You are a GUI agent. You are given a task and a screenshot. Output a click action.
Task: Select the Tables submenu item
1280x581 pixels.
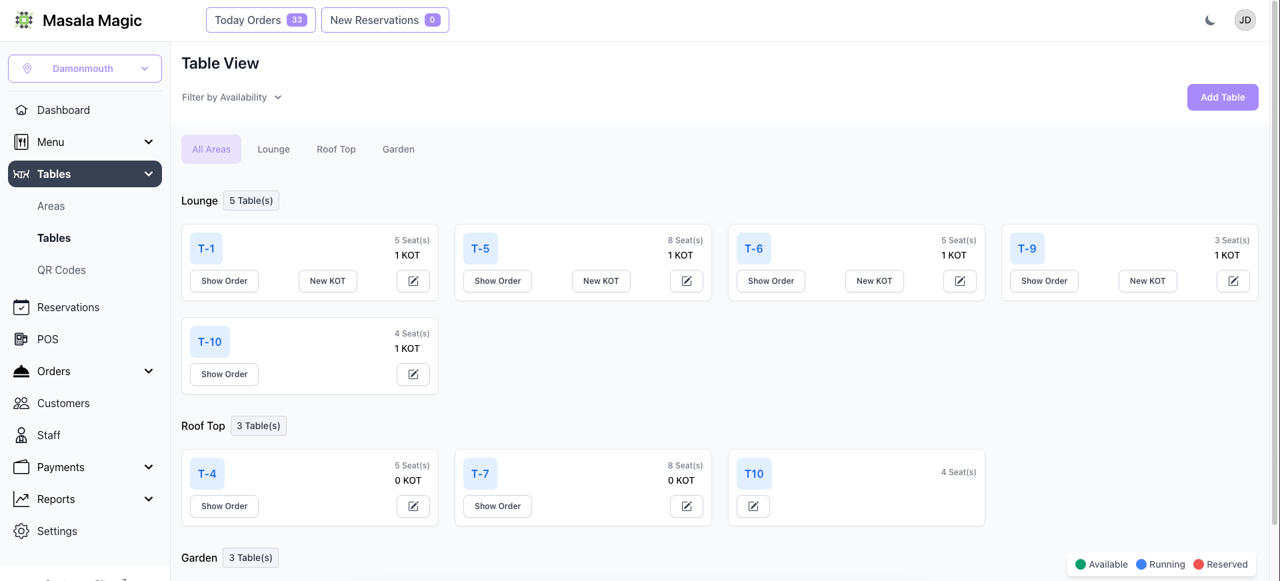click(54, 238)
